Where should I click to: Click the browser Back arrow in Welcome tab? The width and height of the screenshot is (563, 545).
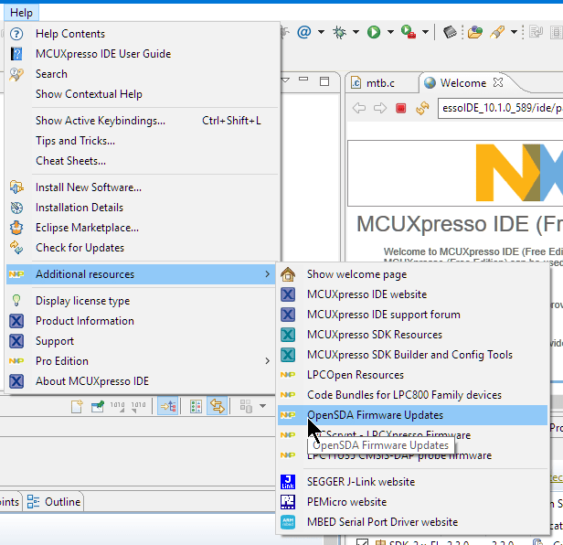(x=358, y=108)
